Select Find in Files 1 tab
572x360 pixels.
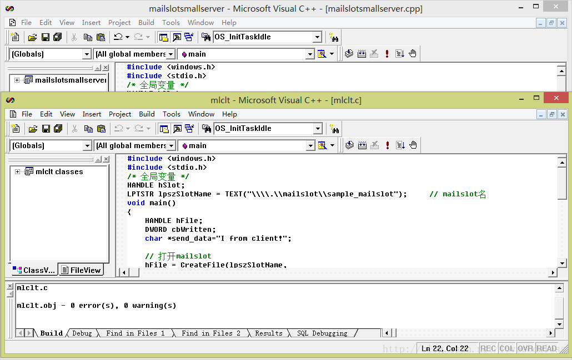[x=136, y=333]
